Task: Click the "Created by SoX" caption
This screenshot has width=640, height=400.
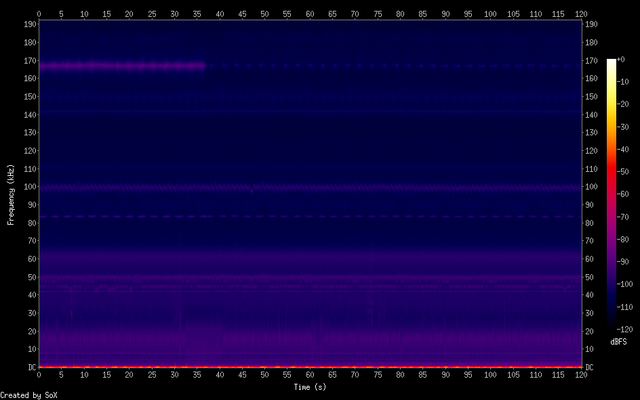Action: (28, 395)
